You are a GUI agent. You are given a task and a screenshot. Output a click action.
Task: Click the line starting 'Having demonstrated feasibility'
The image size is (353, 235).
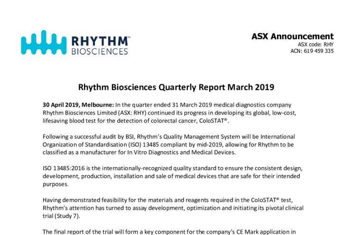(167, 200)
